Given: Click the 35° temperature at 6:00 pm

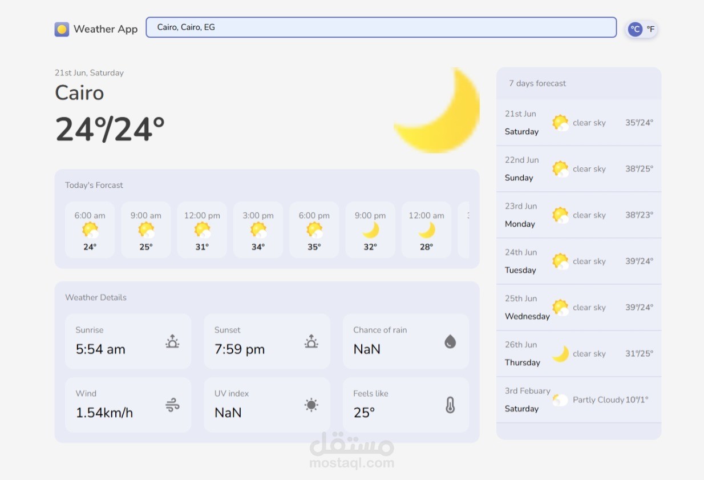Looking at the screenshot, I should click(x=314, y=247).
